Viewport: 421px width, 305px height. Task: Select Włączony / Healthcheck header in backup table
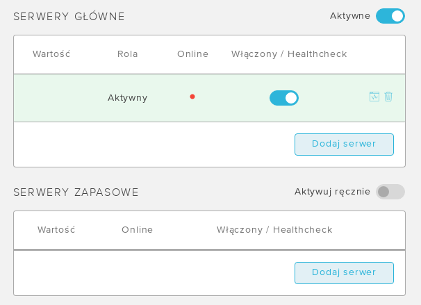tap(274, 230)
